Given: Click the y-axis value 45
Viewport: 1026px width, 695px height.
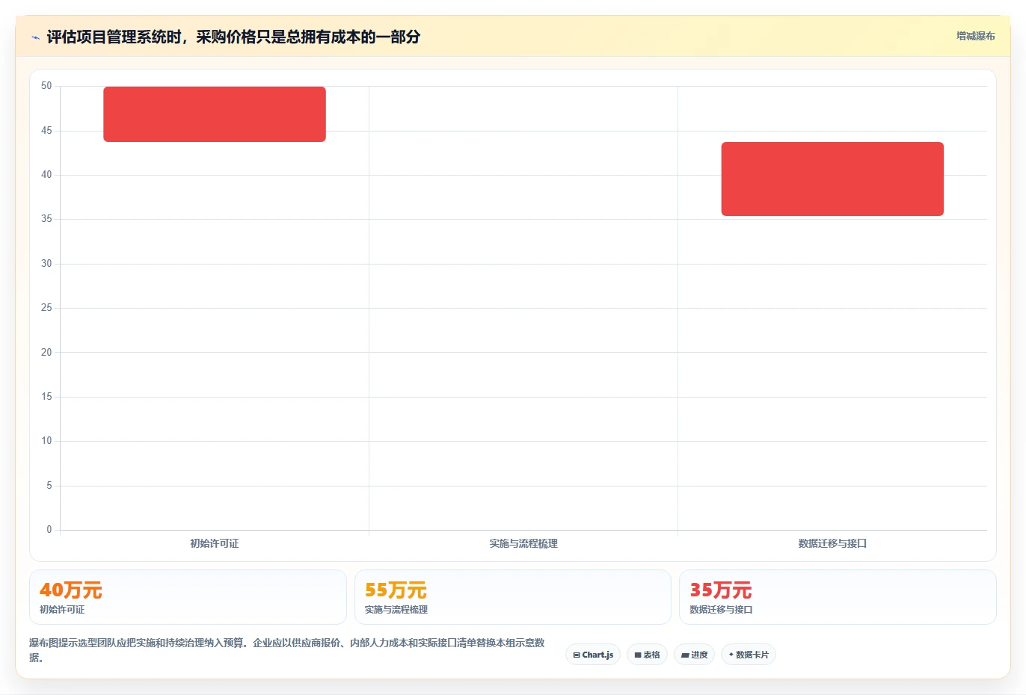Looking at the screenshot, I should (46, 131).
